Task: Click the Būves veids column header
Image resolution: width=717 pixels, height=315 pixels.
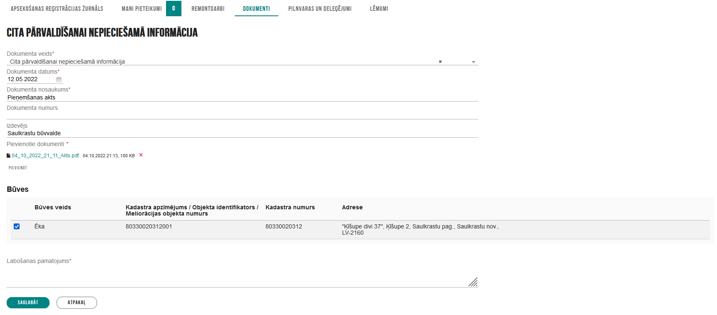Action: (x=53, y=207)
